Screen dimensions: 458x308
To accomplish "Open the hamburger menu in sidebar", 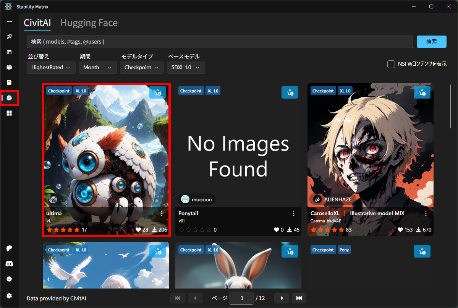I will 9,22.
